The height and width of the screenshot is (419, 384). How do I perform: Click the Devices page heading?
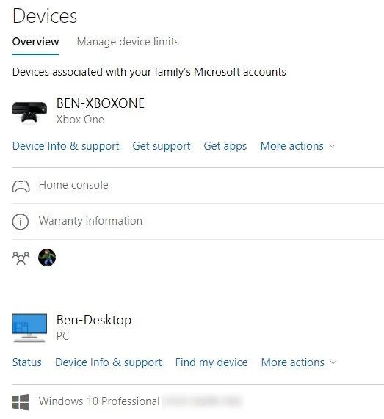point(45,16)
